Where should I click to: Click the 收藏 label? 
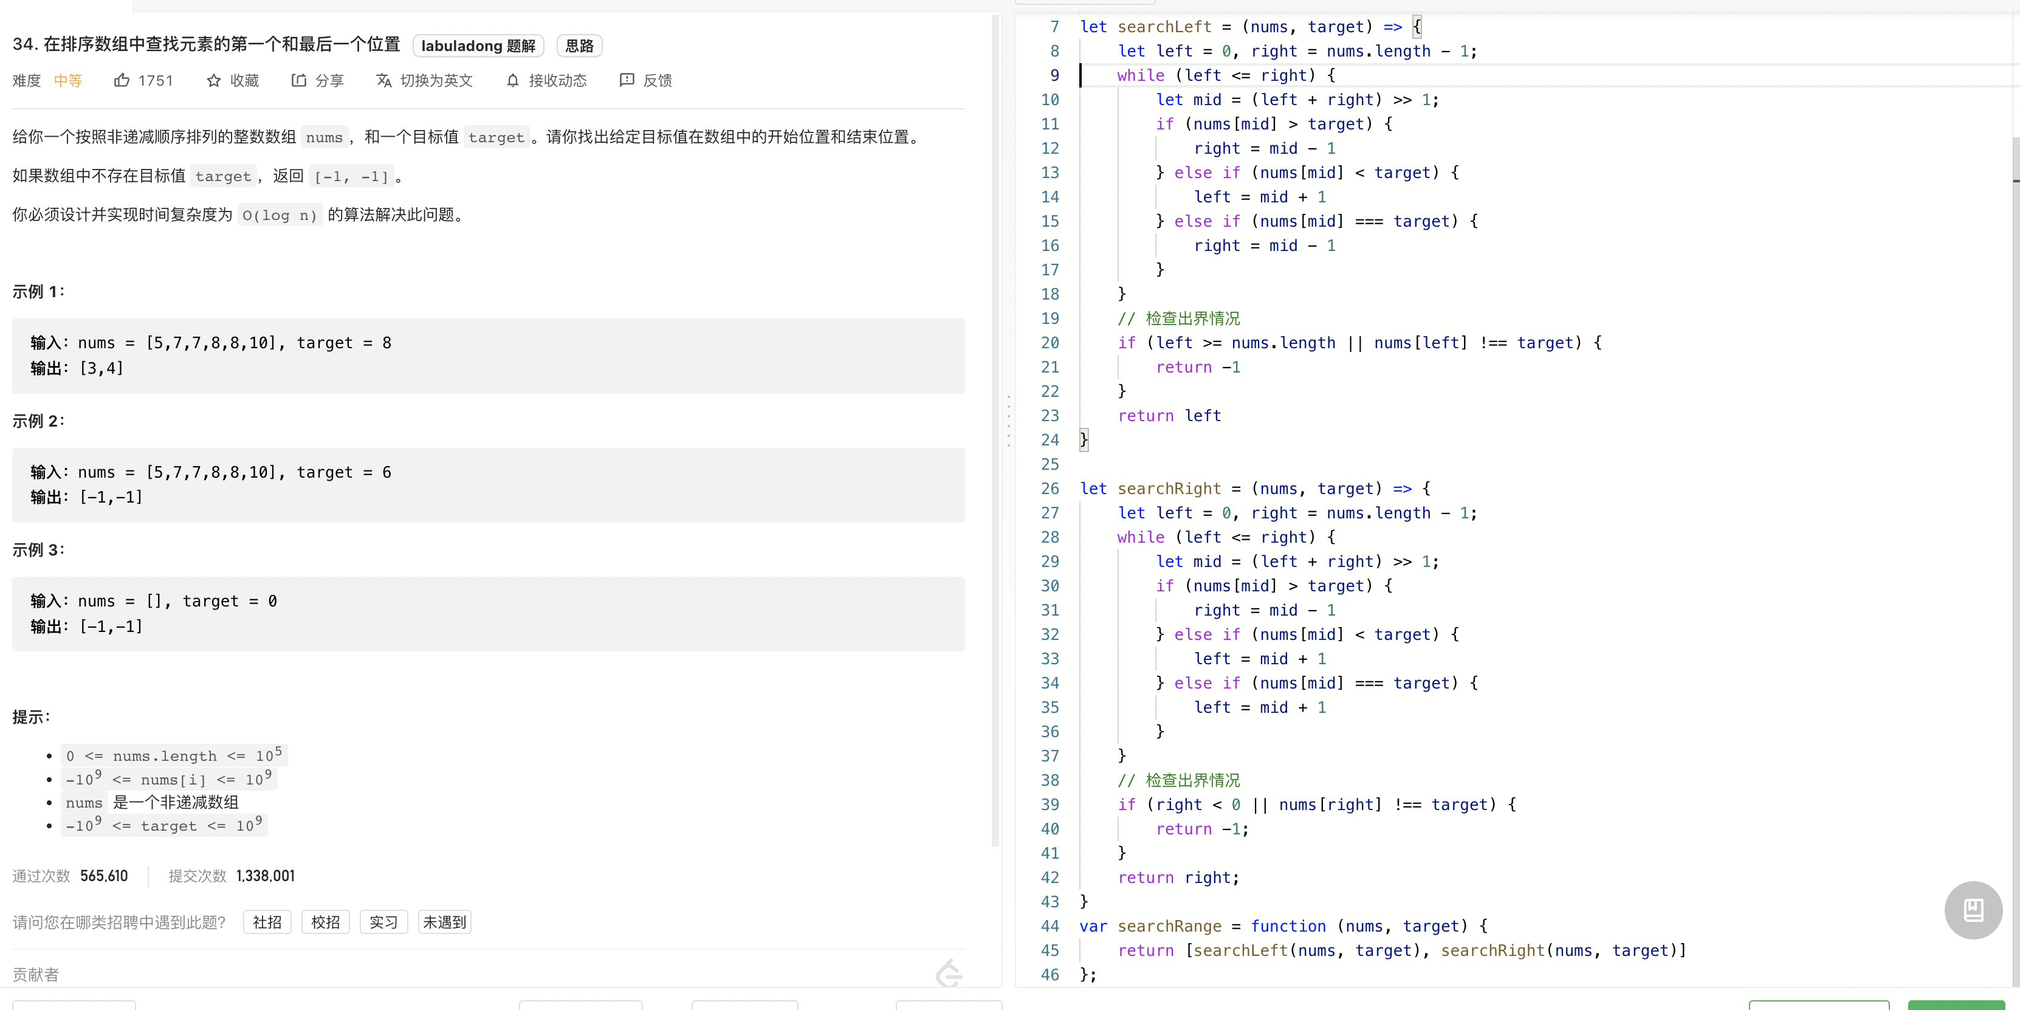(x=245, y=80)
